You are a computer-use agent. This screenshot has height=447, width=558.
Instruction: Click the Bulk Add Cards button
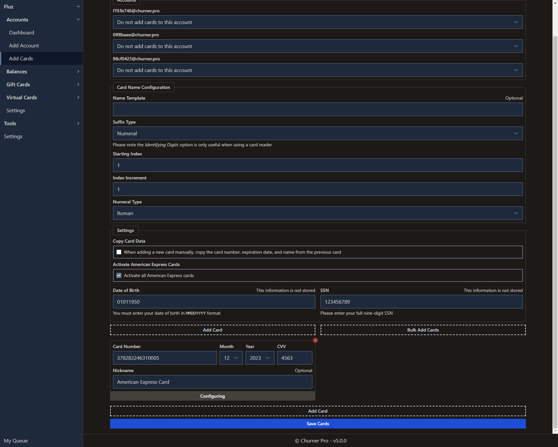[x=423, y=330]
